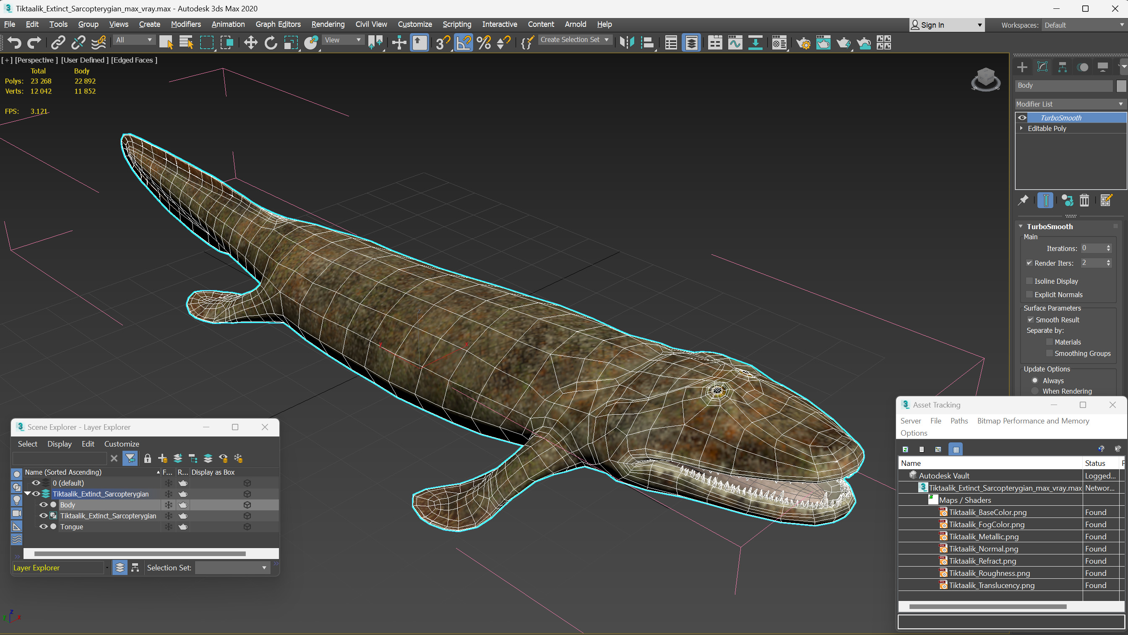Image resolution: width=1128 pixels, height=635 pixels.
Task: Open Customize menu in Scene Explorer
Action: (121, 444)
